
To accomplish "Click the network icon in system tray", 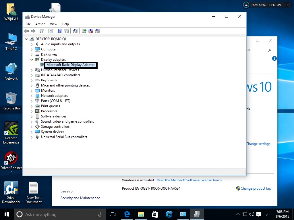I will 245,214.
